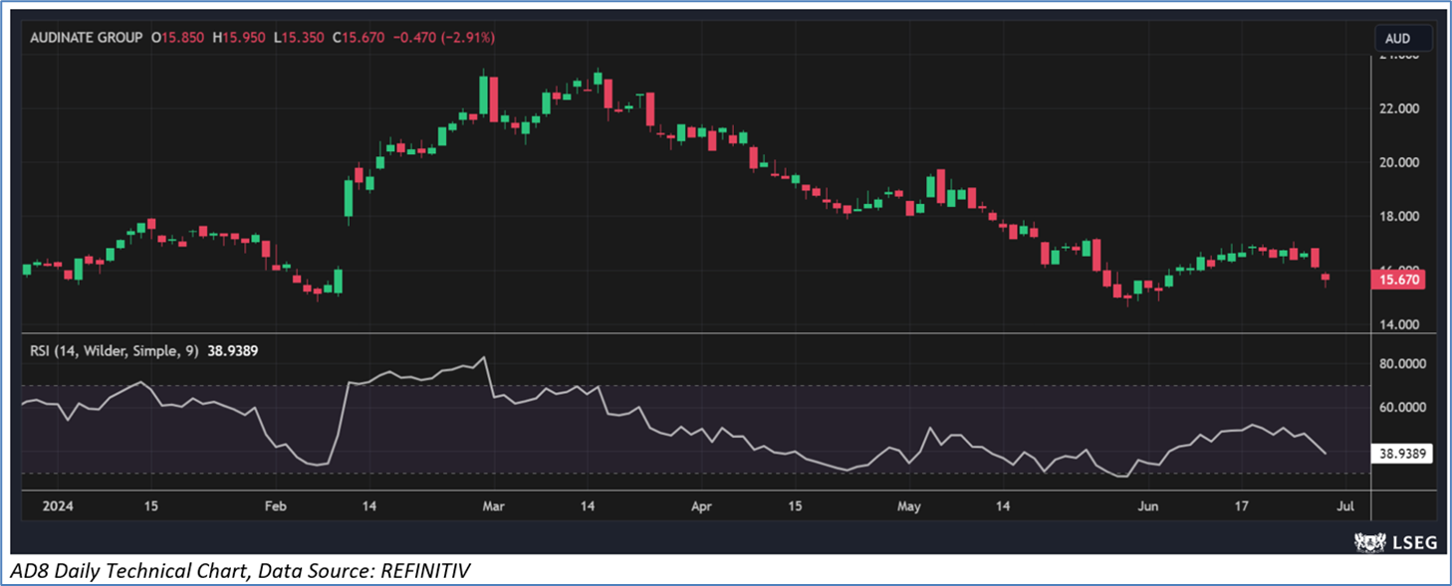Click the red 15.670 last price tag

tap(1398, 281)
